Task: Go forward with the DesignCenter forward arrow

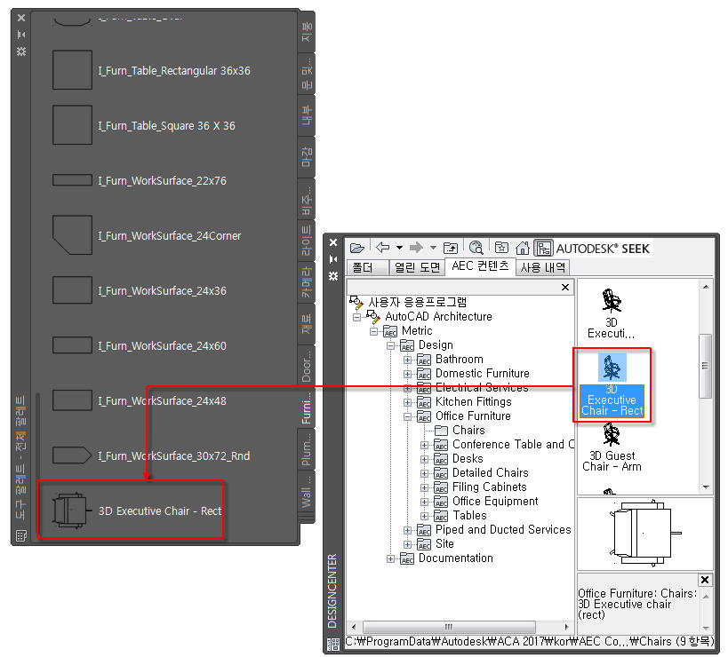Action: coord(417,248)
